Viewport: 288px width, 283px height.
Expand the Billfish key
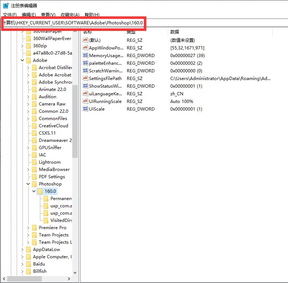tap(23, 271)
